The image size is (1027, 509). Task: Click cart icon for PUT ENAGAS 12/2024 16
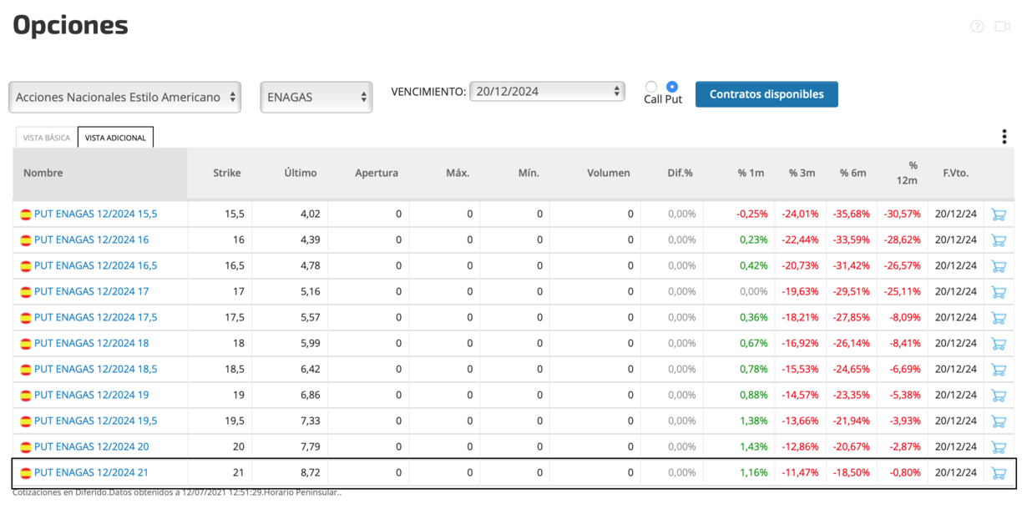pos(998,239)
